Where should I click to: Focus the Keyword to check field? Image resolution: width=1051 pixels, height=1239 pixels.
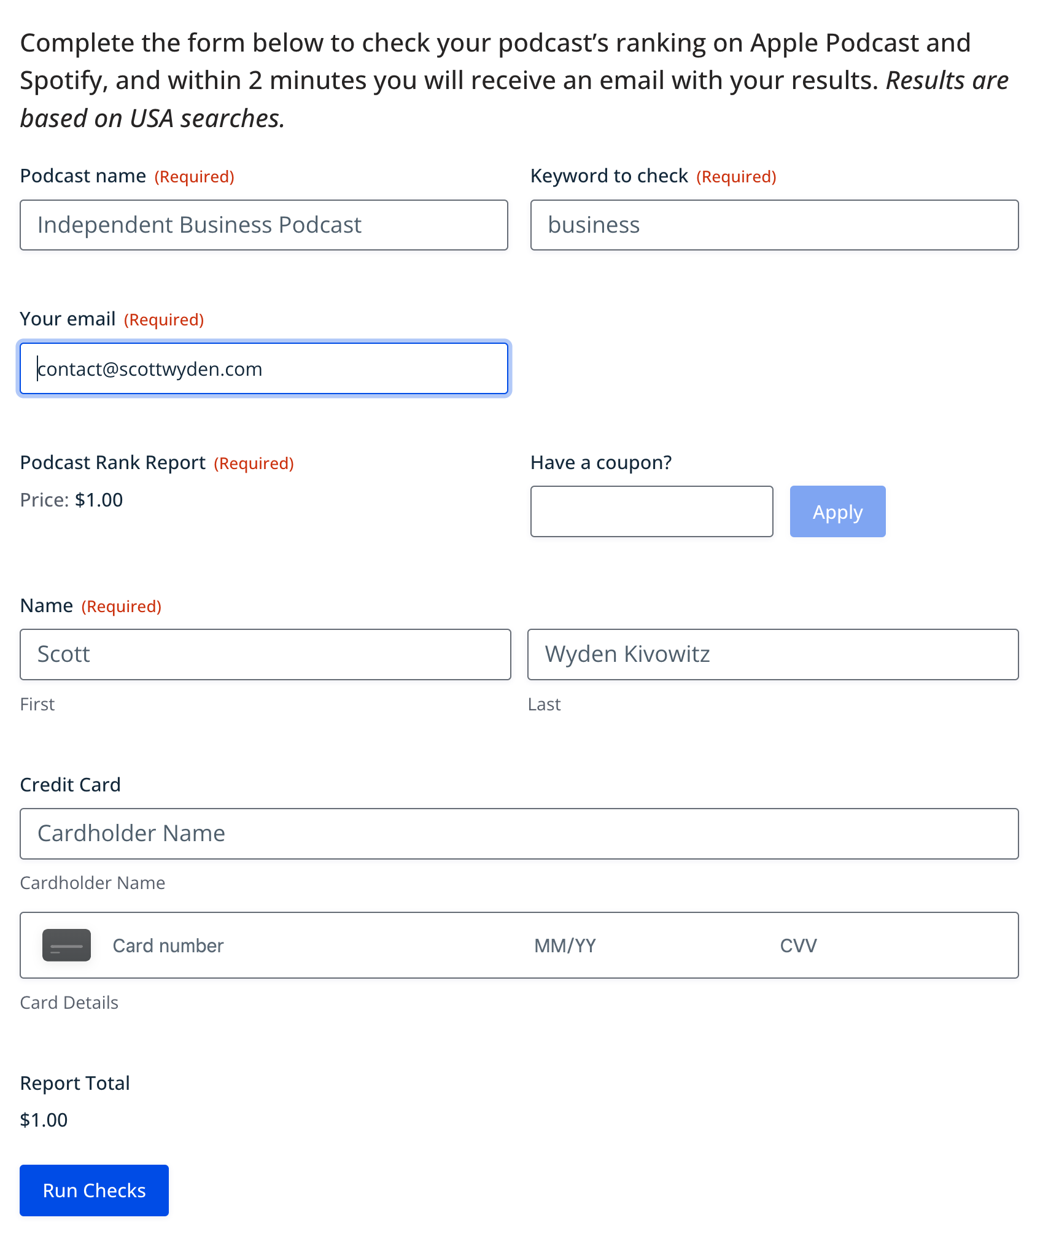coord(774,225)
